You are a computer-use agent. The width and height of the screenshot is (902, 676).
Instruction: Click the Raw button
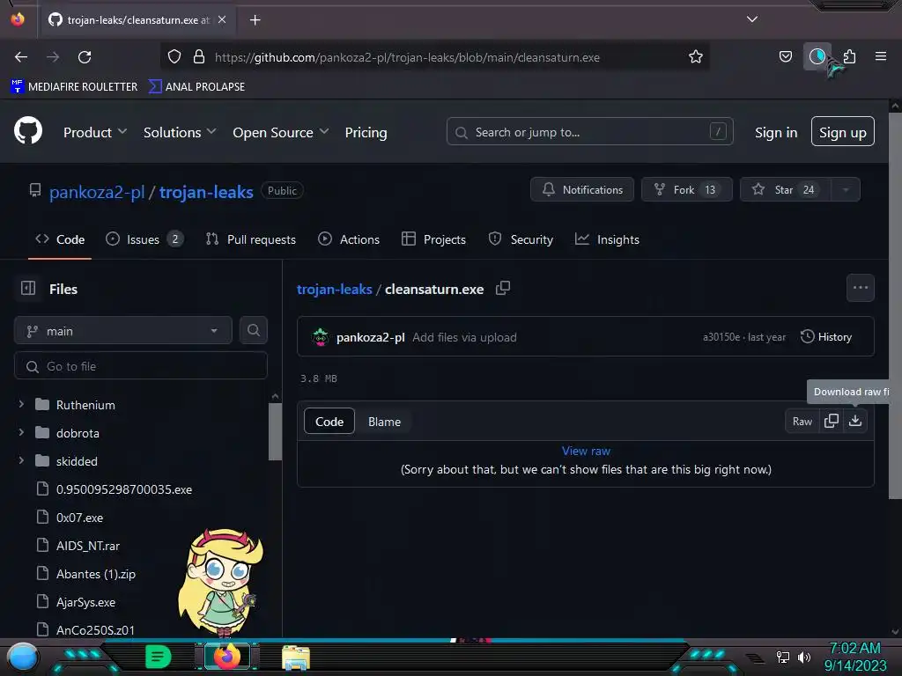point(802,422)
